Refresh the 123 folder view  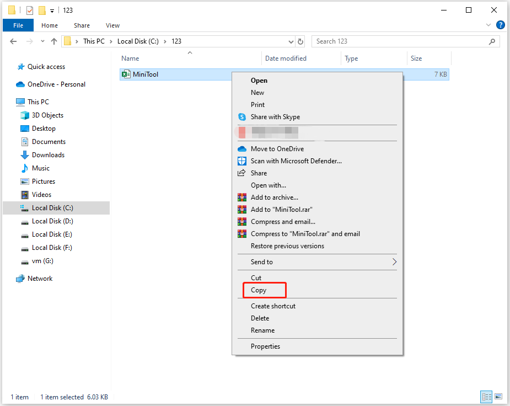coord(300,41)
